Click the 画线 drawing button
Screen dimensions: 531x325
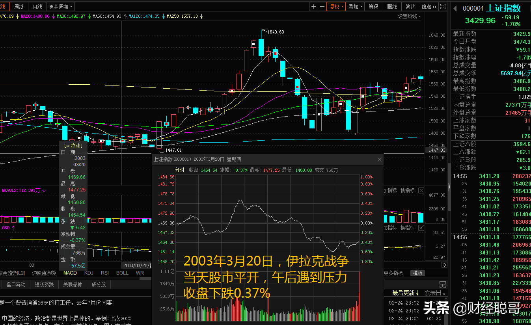[x=392, y=7]
